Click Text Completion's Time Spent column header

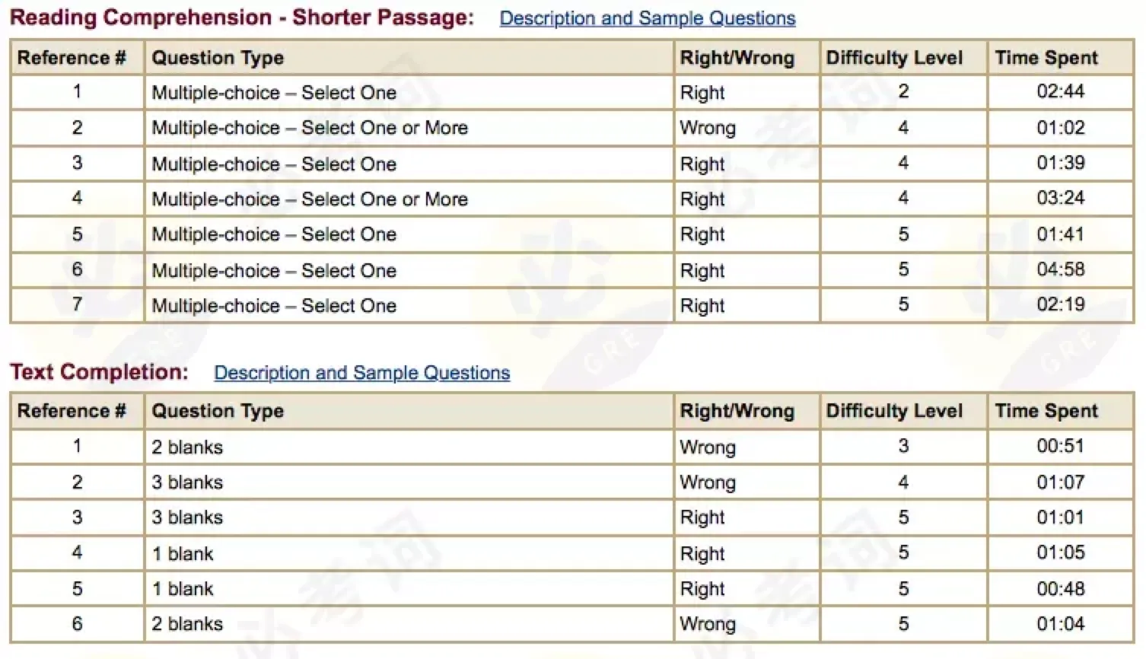[1046, 411]
